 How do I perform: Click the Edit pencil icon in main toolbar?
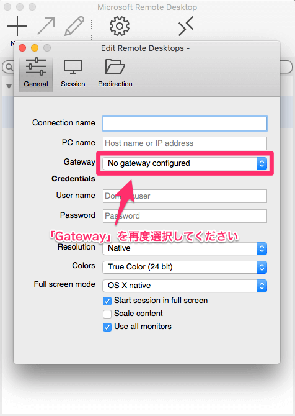coord(74,26)
